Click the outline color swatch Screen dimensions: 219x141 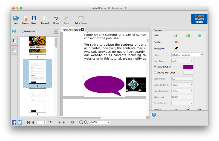point(188,72)
